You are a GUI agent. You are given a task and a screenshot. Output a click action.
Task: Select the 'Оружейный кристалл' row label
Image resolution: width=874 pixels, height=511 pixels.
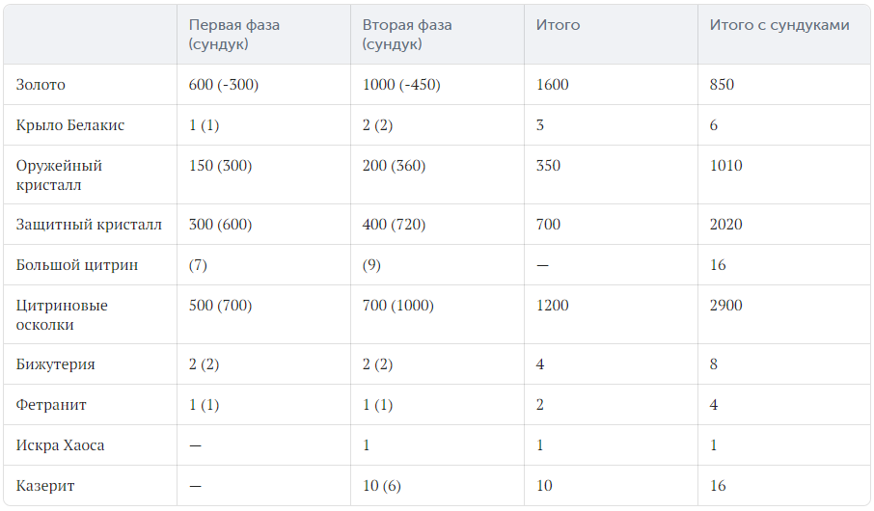(x=59, y=175)
